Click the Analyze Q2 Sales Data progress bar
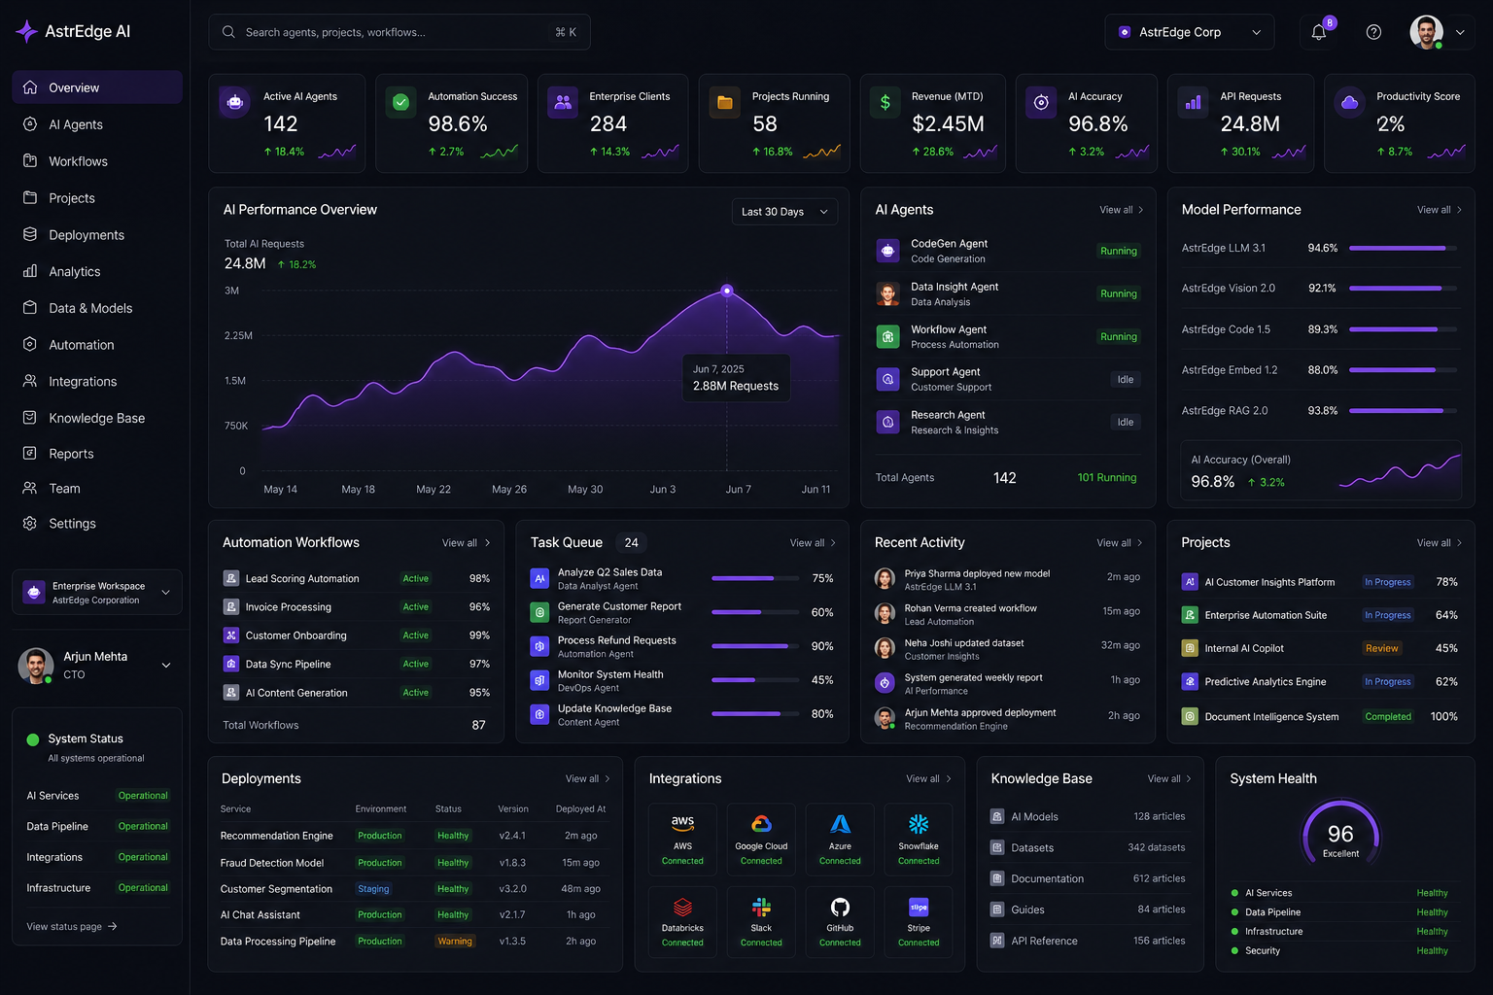This screenshot has height=995, width=1493. 753,578
